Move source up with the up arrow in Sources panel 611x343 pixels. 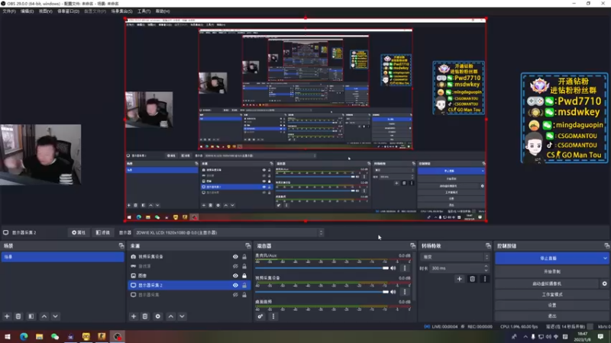coord(170,316)
